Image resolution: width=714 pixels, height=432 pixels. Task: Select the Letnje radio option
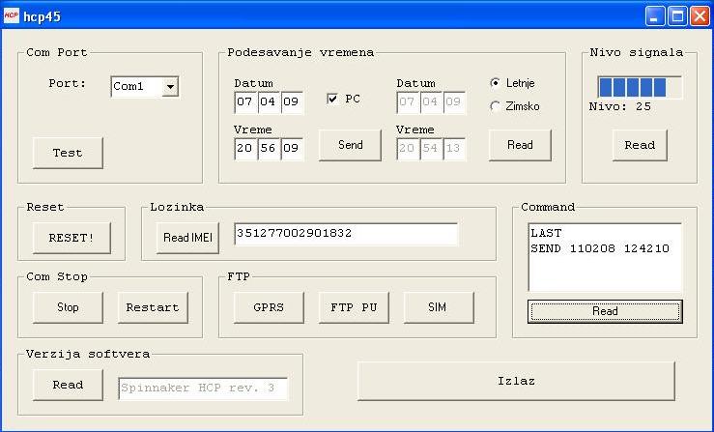[496, 83]
